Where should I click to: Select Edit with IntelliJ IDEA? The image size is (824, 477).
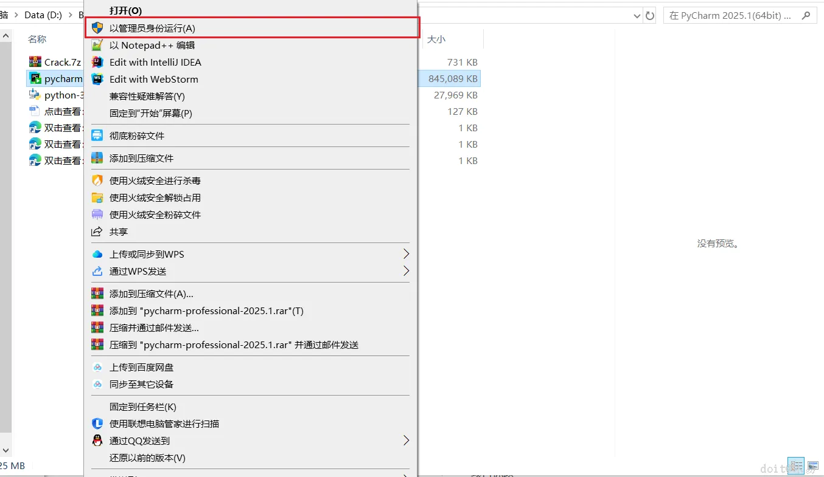(x=251, y=62)
